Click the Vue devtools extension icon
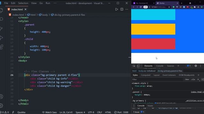This screenshot has width=204, height=114. [x=177, y=7]
